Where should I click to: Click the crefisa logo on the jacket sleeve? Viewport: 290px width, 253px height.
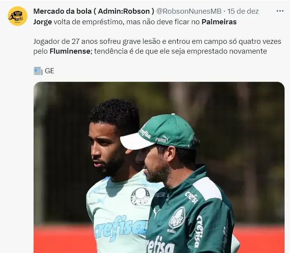[x=199, y=231]
